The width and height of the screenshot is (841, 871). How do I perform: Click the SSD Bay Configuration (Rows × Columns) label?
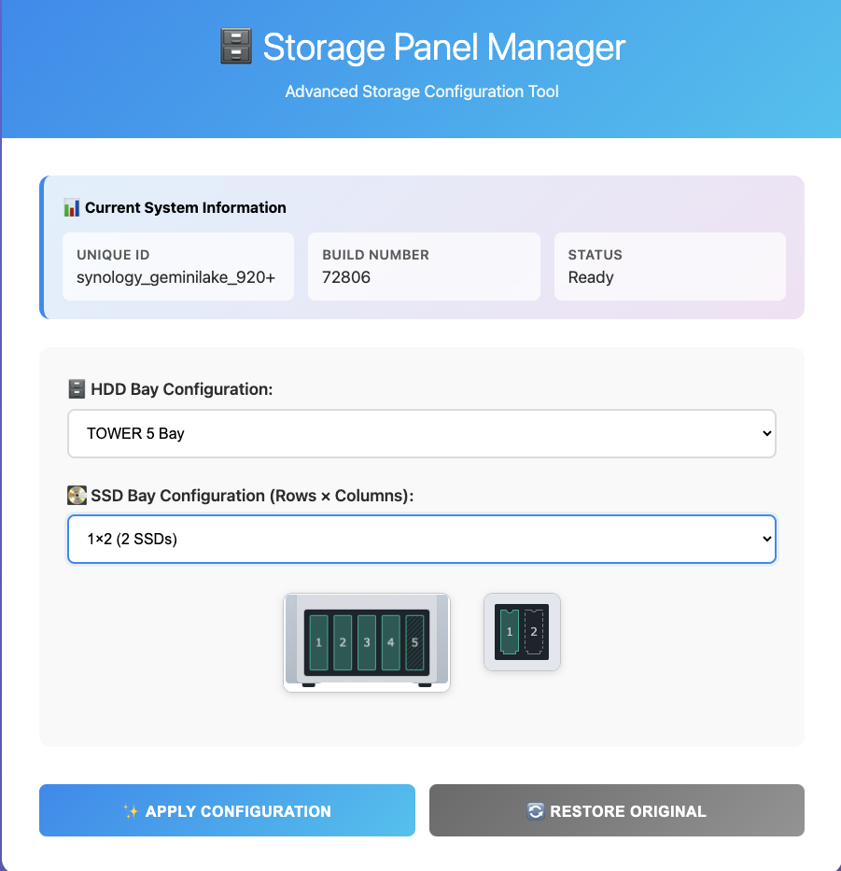click(x=252, y=495)
